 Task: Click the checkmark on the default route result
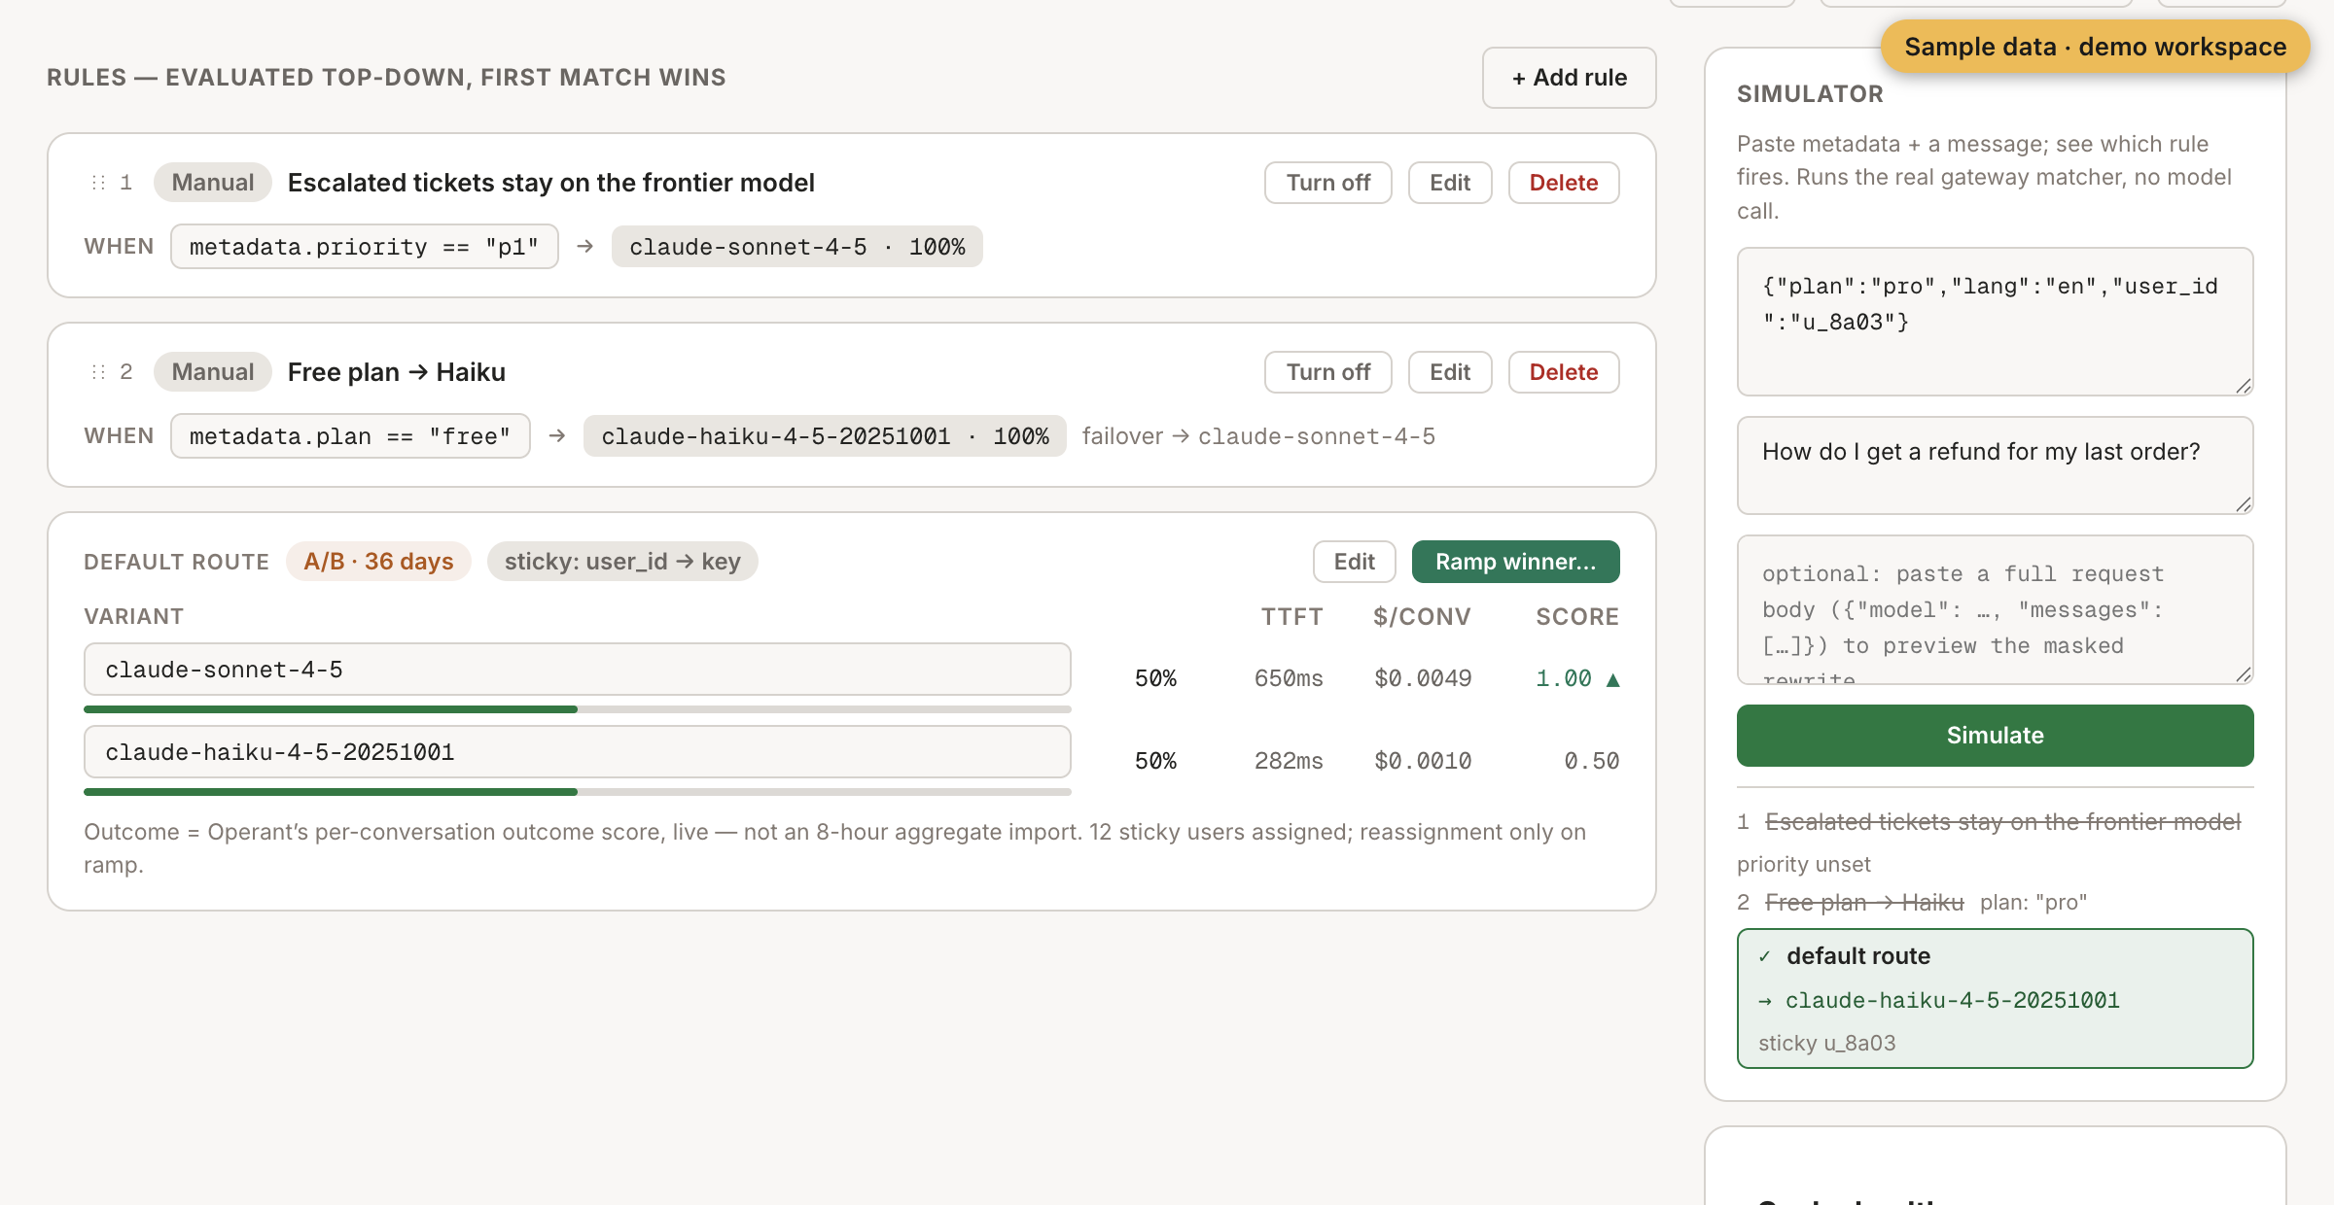tap(1764, 956)
